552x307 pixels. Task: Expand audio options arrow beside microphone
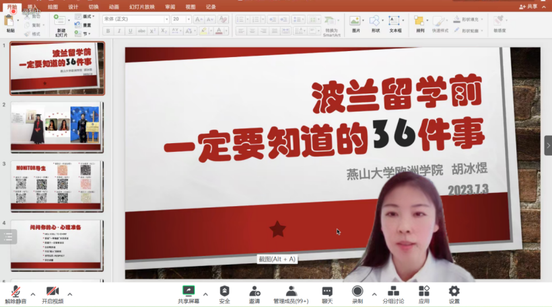click(33, 294)
